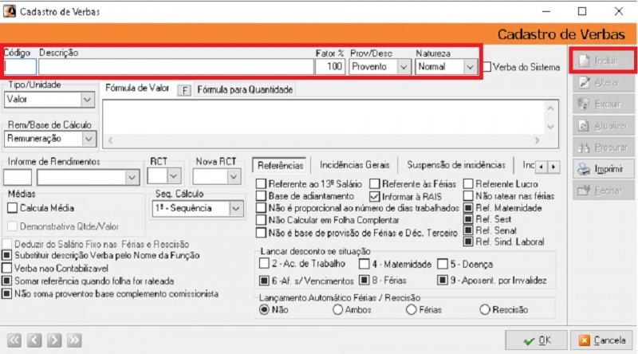638x354 pixels.
Task: Open Seq. Cálculo 1ª Sequência dropdown
Action: click(x=236, y=208)
